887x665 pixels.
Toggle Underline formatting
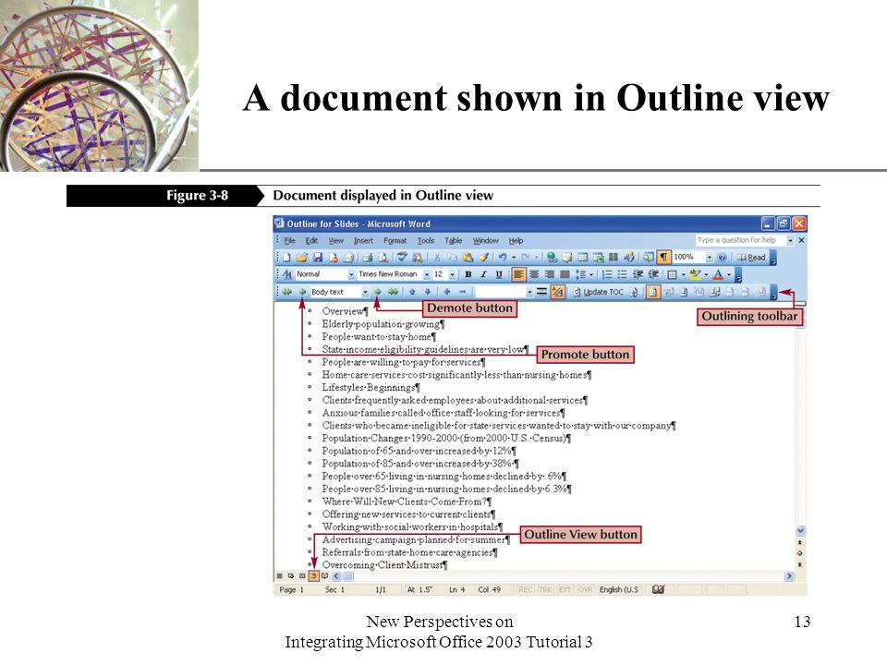498,275
